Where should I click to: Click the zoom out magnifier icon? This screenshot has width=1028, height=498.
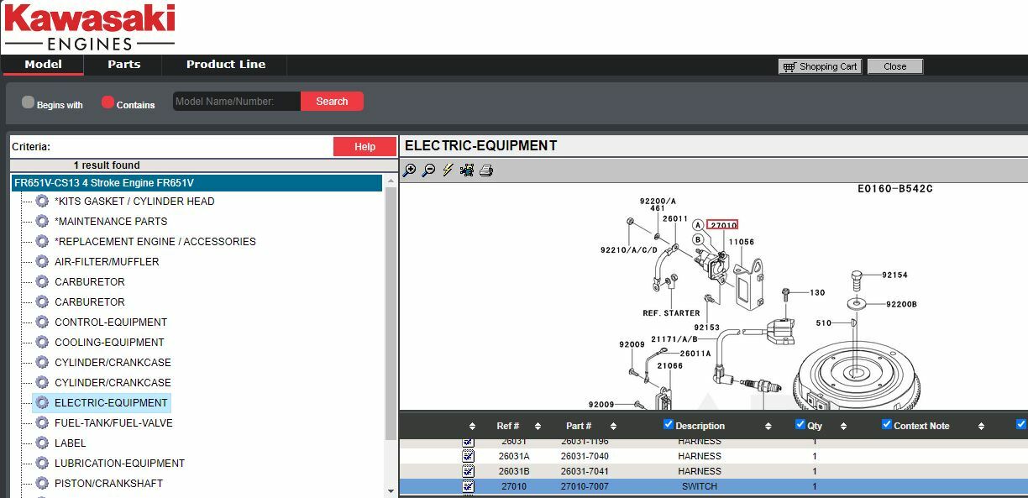coord(428,170)
